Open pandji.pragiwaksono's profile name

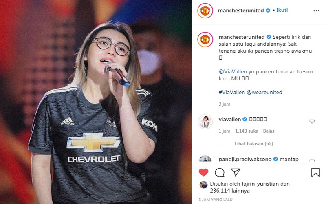(x=245, y=159)
